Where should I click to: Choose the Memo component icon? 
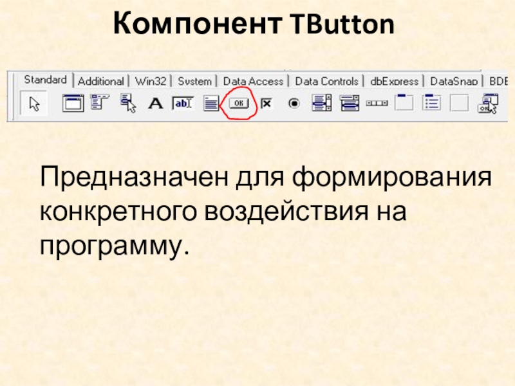click(x=211, y=104)
